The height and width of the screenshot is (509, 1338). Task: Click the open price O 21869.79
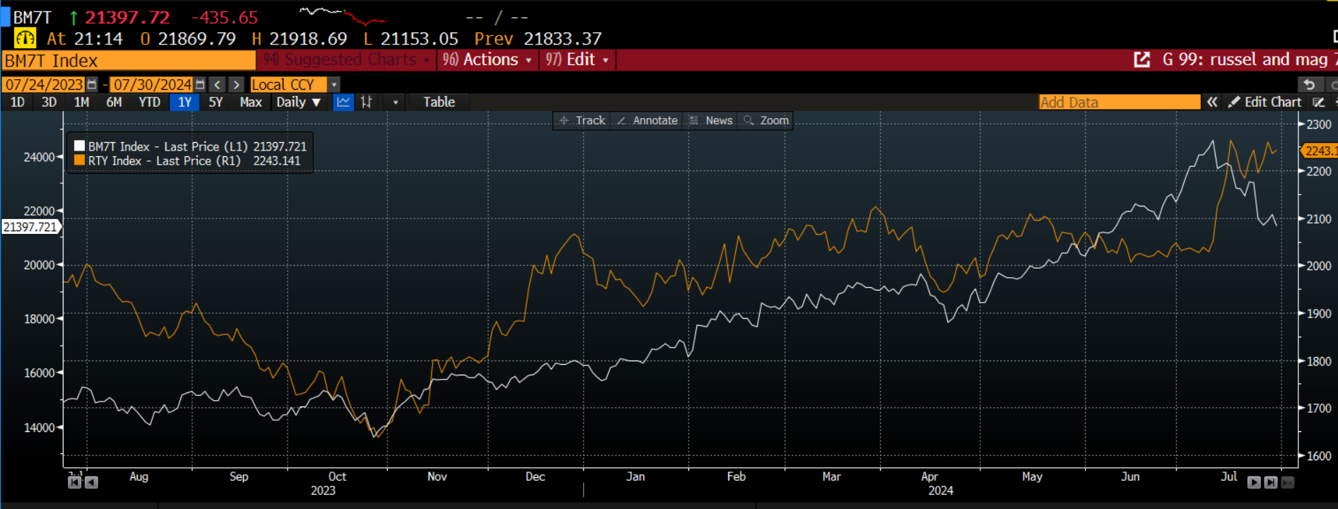tap(188, 38)
